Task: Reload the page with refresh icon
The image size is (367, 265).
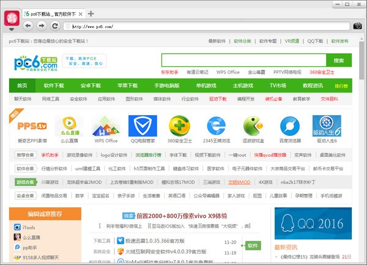Action: [55, 26]
